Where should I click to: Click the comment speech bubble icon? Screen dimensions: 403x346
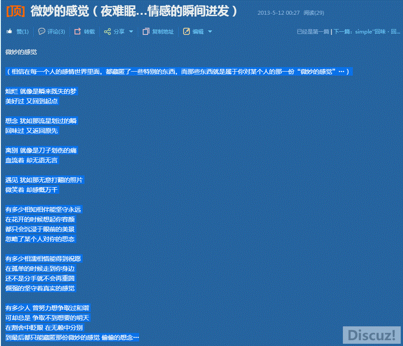(x=41, y=31)
